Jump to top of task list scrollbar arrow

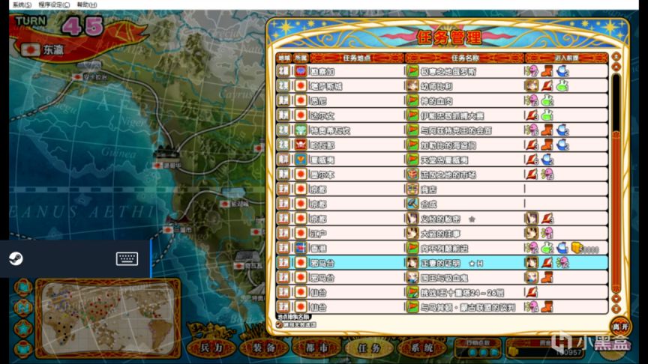click(616, 56)
